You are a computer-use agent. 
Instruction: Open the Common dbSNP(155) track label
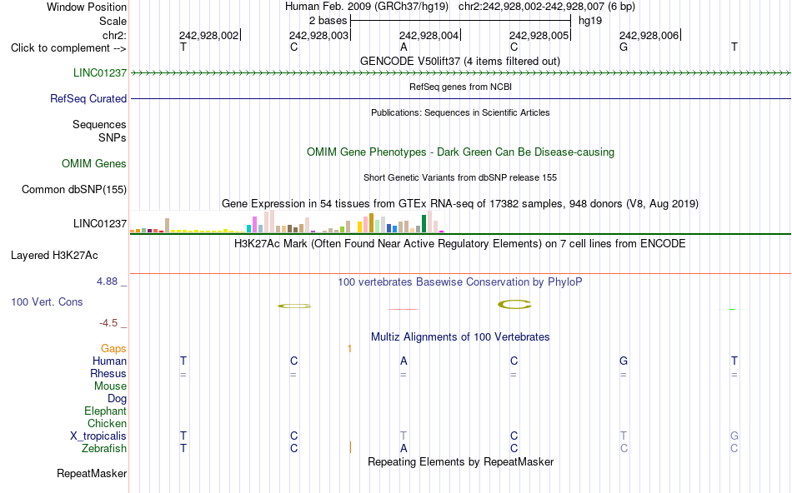click(74, 189)
